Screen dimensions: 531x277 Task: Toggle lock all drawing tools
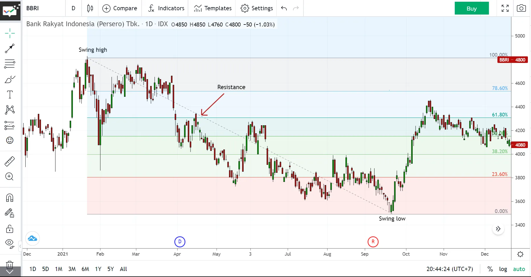pos(10,229)
